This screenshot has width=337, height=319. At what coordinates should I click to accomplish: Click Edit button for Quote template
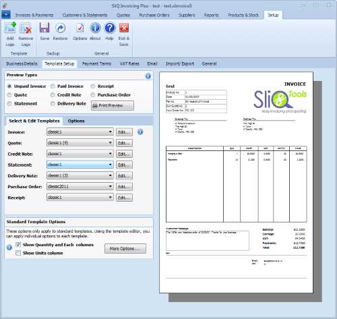(x=124, y=143)
